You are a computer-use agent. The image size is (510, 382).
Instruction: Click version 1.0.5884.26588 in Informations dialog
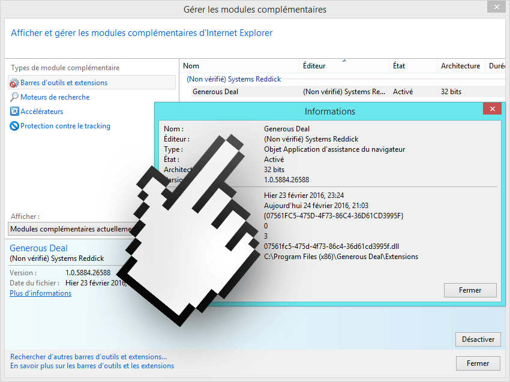(287, 180)
